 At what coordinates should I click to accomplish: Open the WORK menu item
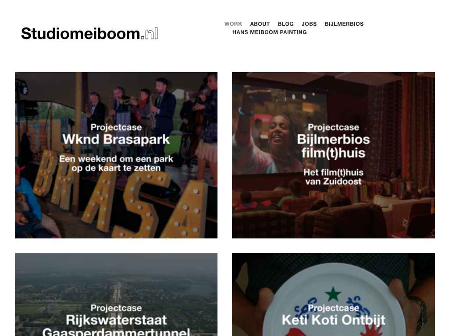click(233, 24)
